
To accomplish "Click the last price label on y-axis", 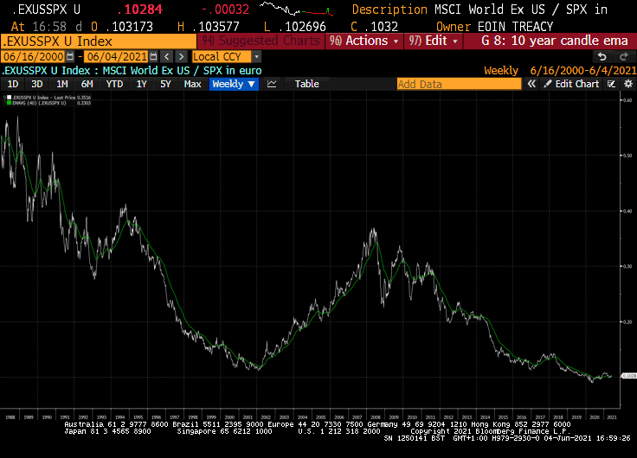I will pyautogui.click(x=629, y=376).
